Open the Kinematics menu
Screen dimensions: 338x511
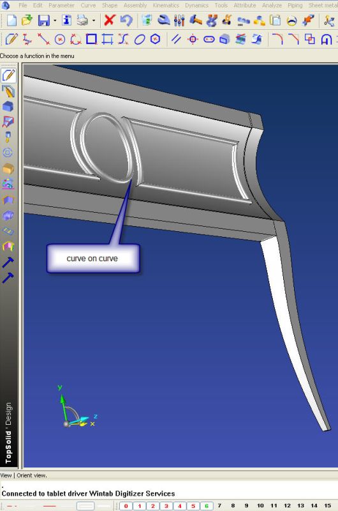tap(166, 5)
